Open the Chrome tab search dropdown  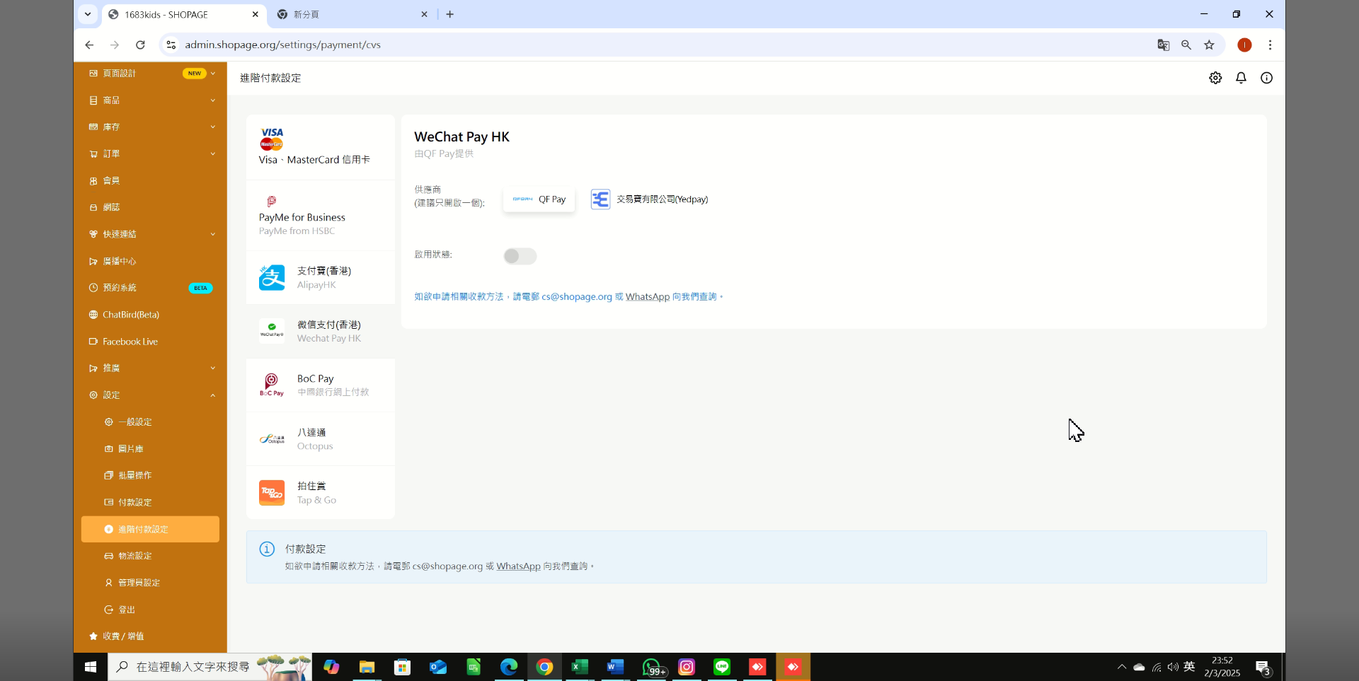click(88, 14)
